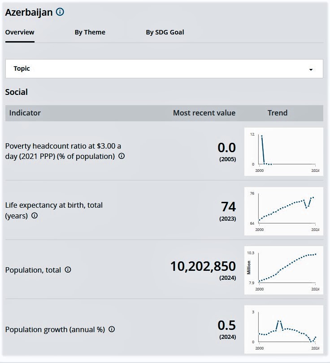
Task: Open the By Theme tab
Action: tap(90, 32)
